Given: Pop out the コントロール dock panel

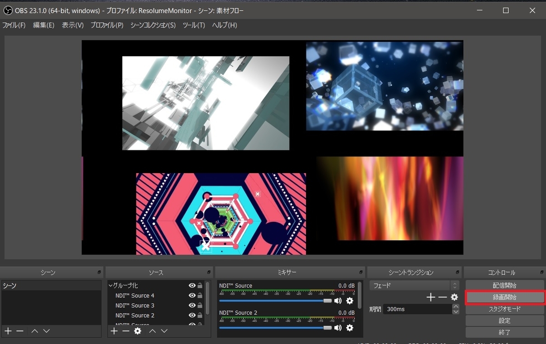Looking at the screenshot, I should pos(541,272).
